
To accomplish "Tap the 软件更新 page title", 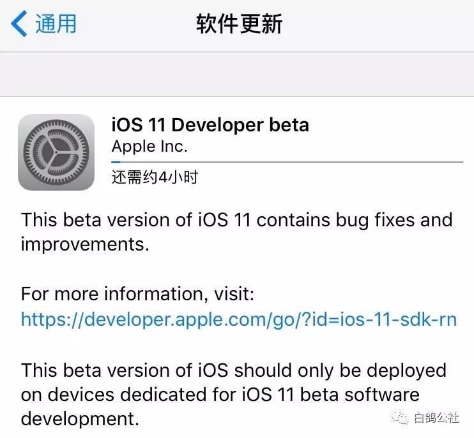I will pos(239,24).
